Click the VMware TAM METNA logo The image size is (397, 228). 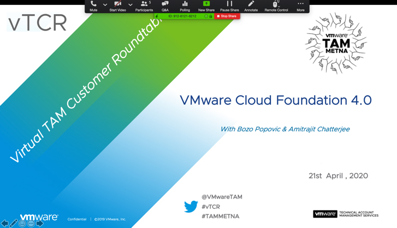[x=336, y=43]
